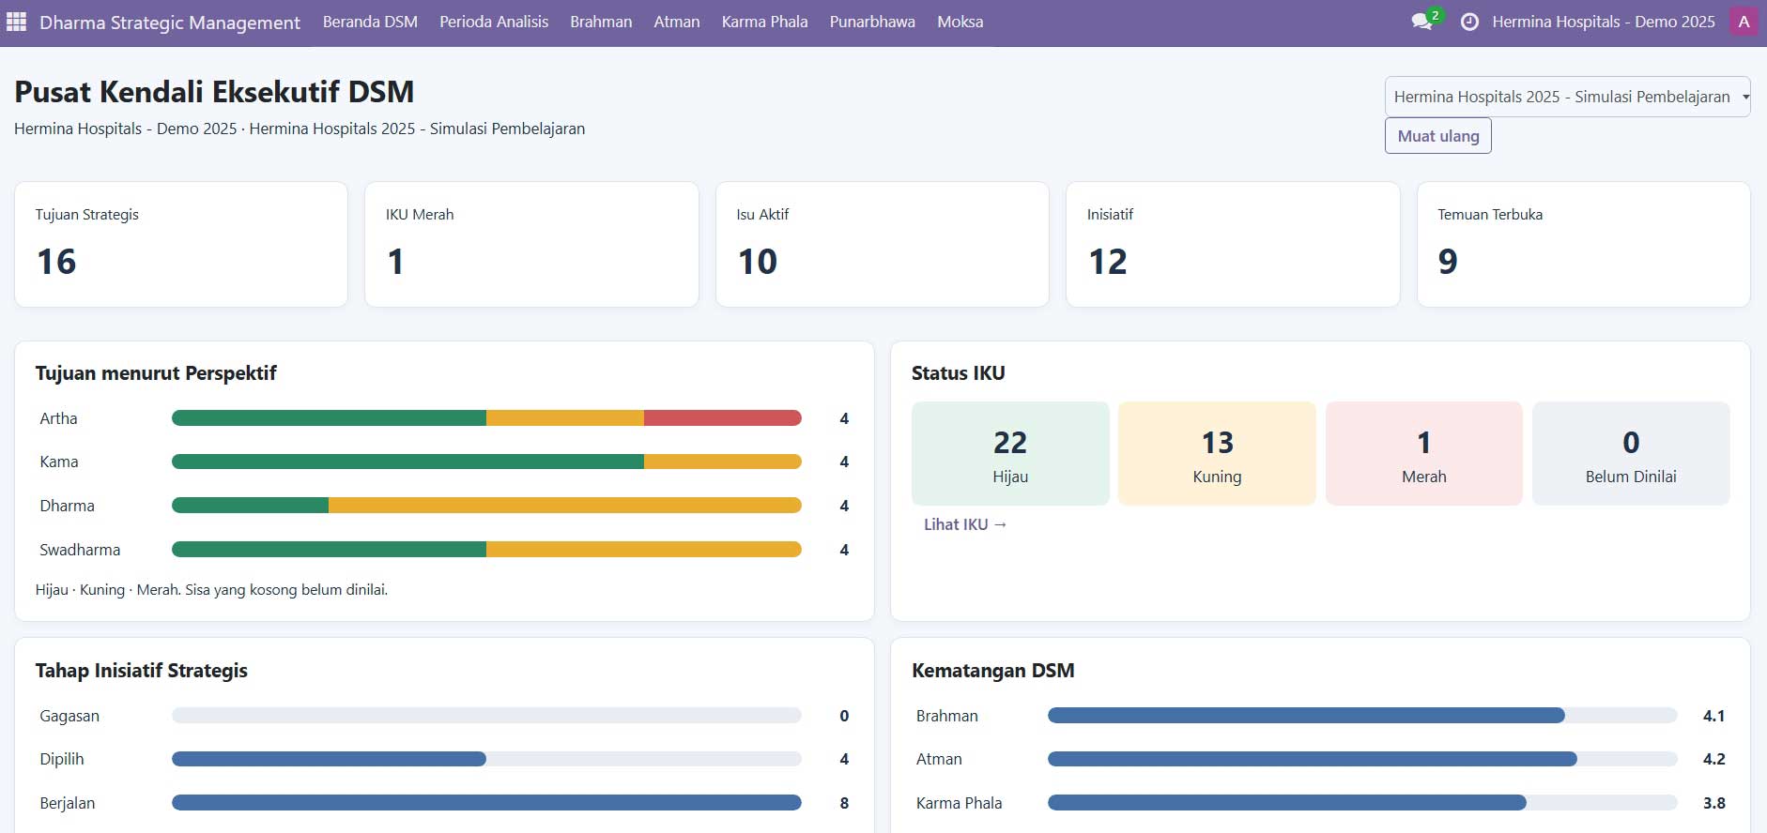The height and width of the screenshot is (833, 1767).
Task: Open the Temuan Terbuka card
Action: click(1583, 244)
